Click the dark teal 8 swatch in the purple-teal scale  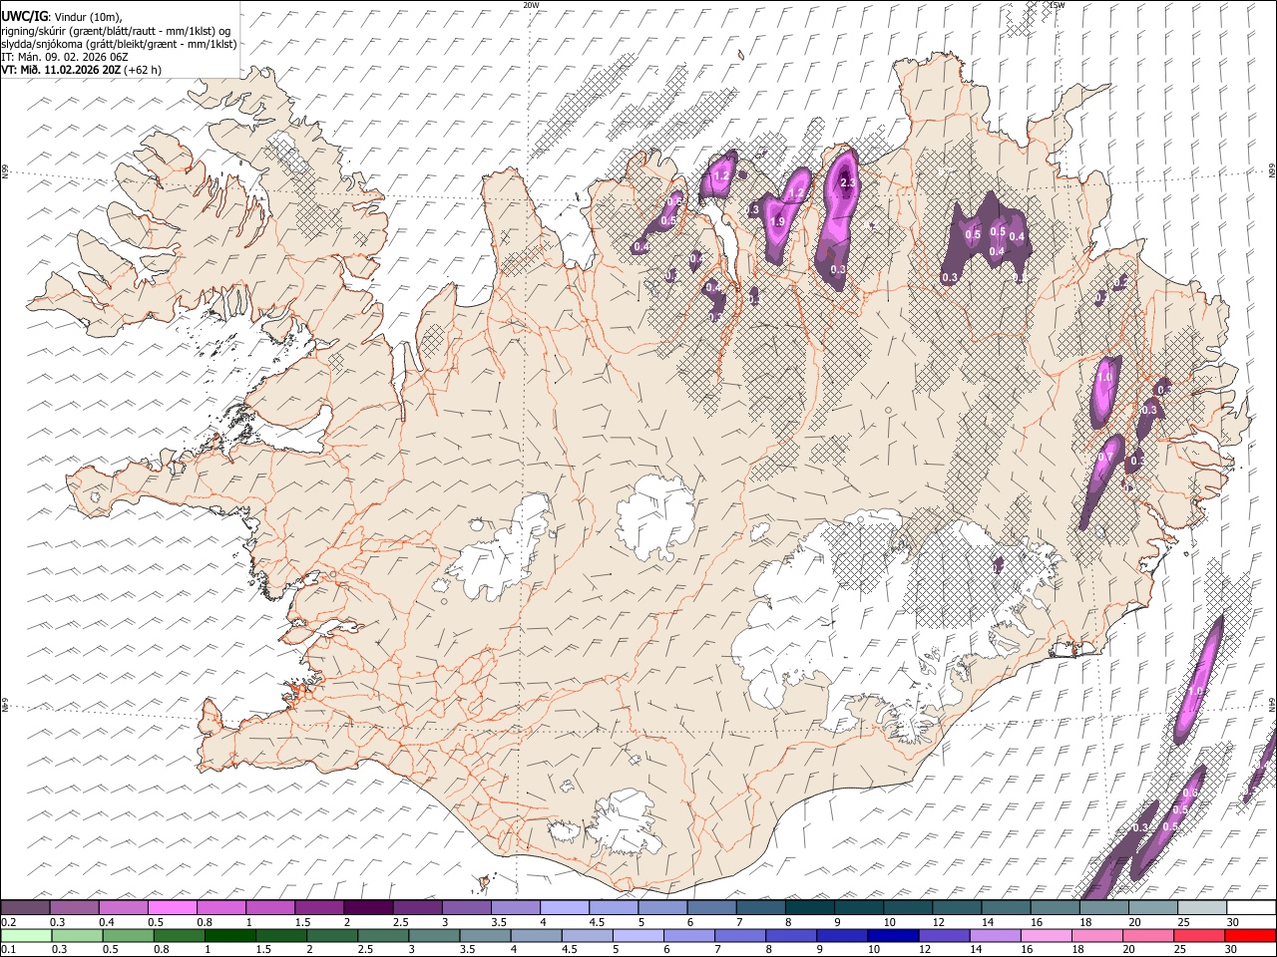tap(808, 907)
